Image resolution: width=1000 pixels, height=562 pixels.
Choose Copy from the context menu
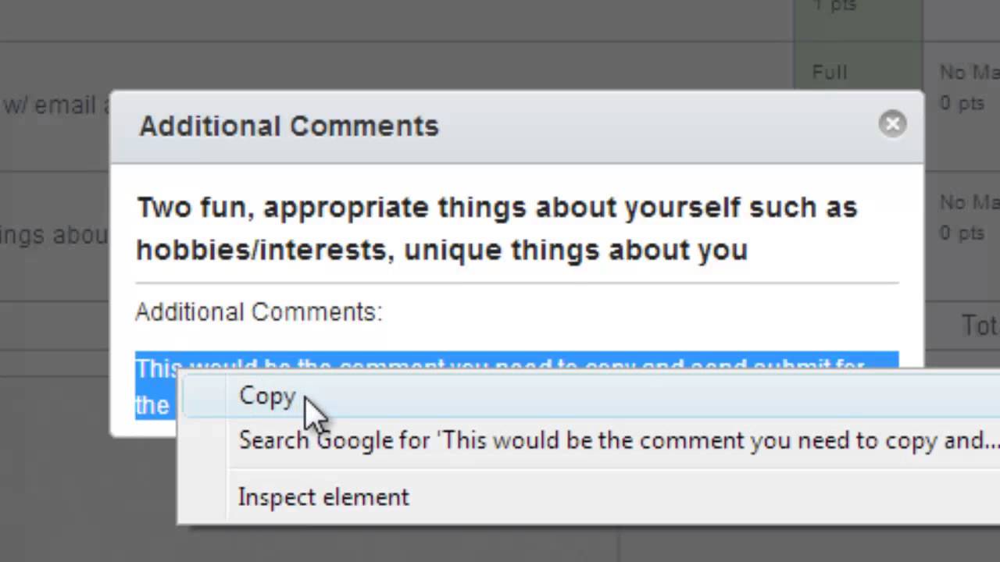pyautogui.click(x=267, y=396)
